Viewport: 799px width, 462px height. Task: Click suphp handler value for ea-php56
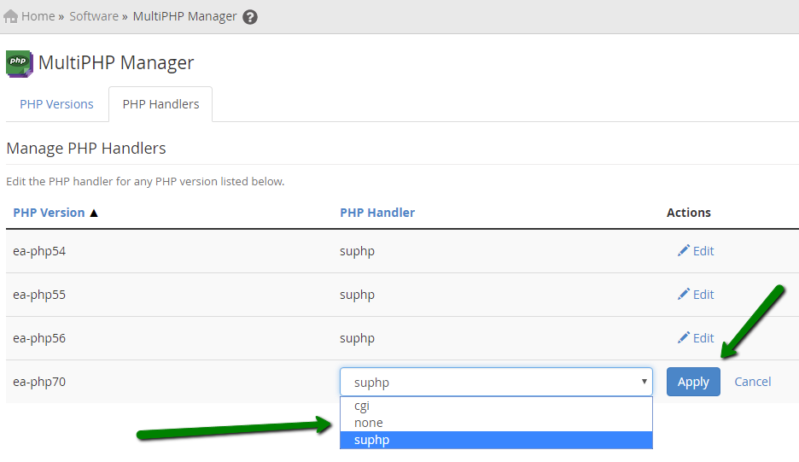(357, 338)
